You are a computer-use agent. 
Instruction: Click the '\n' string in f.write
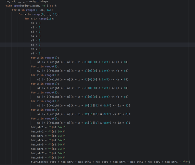tap(186, 162)
